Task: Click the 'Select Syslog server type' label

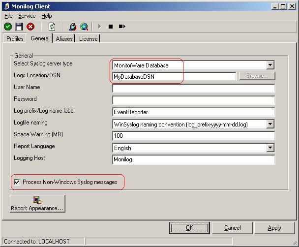Action: click(x=43, y=63)
